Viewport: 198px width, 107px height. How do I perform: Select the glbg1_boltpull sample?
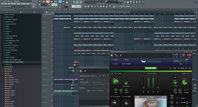pyautogui.click(x=10, y=91)
